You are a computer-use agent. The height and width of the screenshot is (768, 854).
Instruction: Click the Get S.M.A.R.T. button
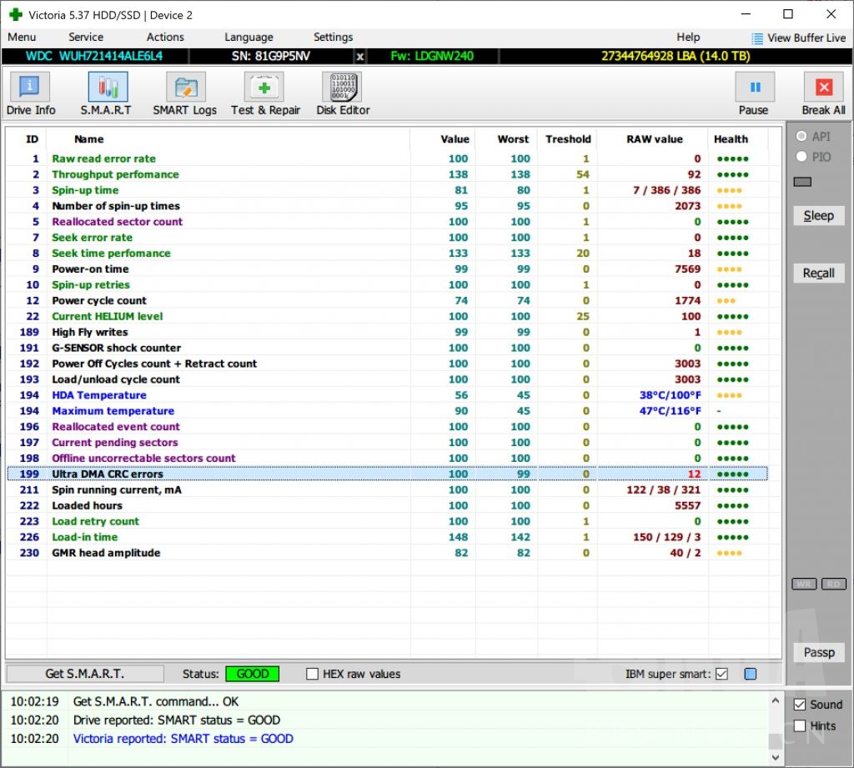point(84,674)
